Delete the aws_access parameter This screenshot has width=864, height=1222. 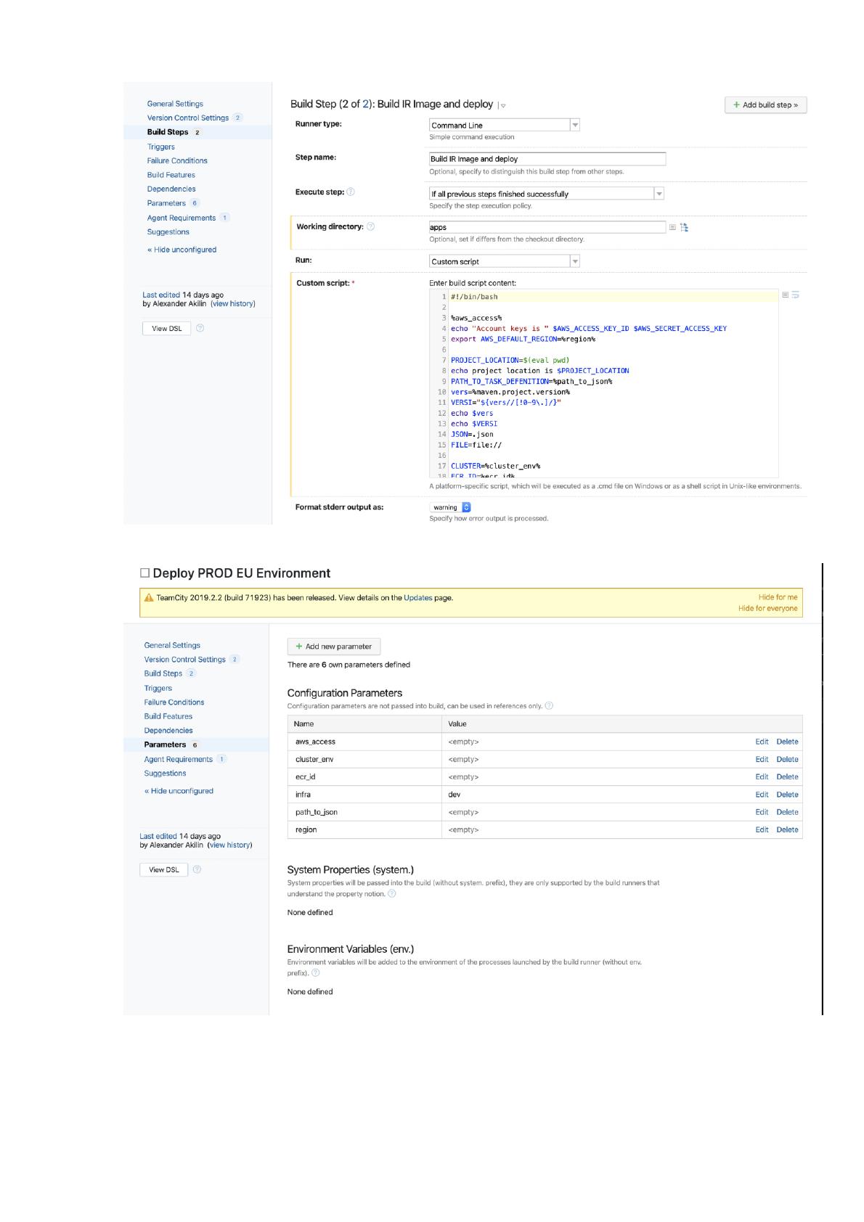point(787,742)
